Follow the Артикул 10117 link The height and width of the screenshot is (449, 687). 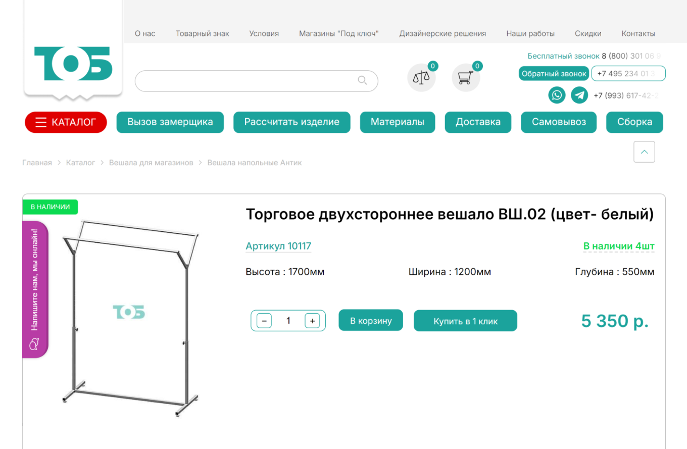pos(278,246)
